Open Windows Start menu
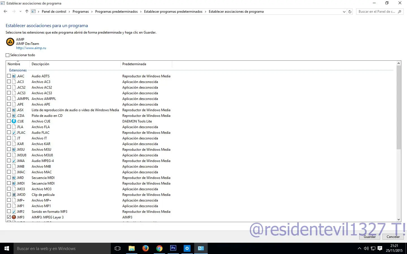The width and height of the screenshot is (407, 254). [x=7, y=248]
